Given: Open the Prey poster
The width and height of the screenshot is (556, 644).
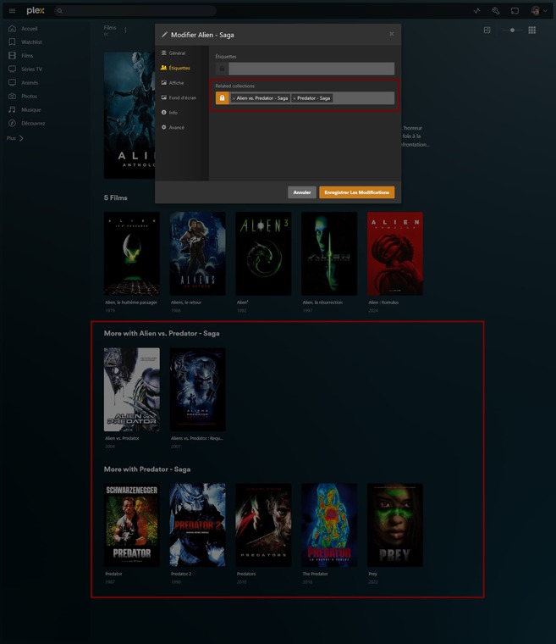Looking at the screenshot, I should tap(394, 525).
